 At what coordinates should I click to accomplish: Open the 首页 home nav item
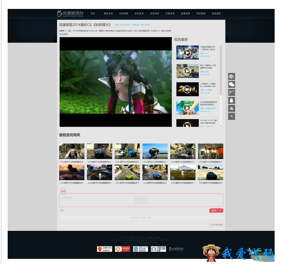(x=93, y=14)
